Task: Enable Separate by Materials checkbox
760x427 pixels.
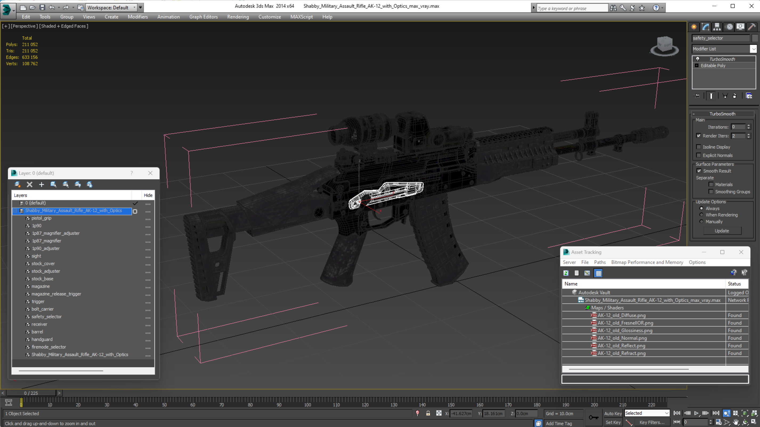Action: tap(711, 184)
